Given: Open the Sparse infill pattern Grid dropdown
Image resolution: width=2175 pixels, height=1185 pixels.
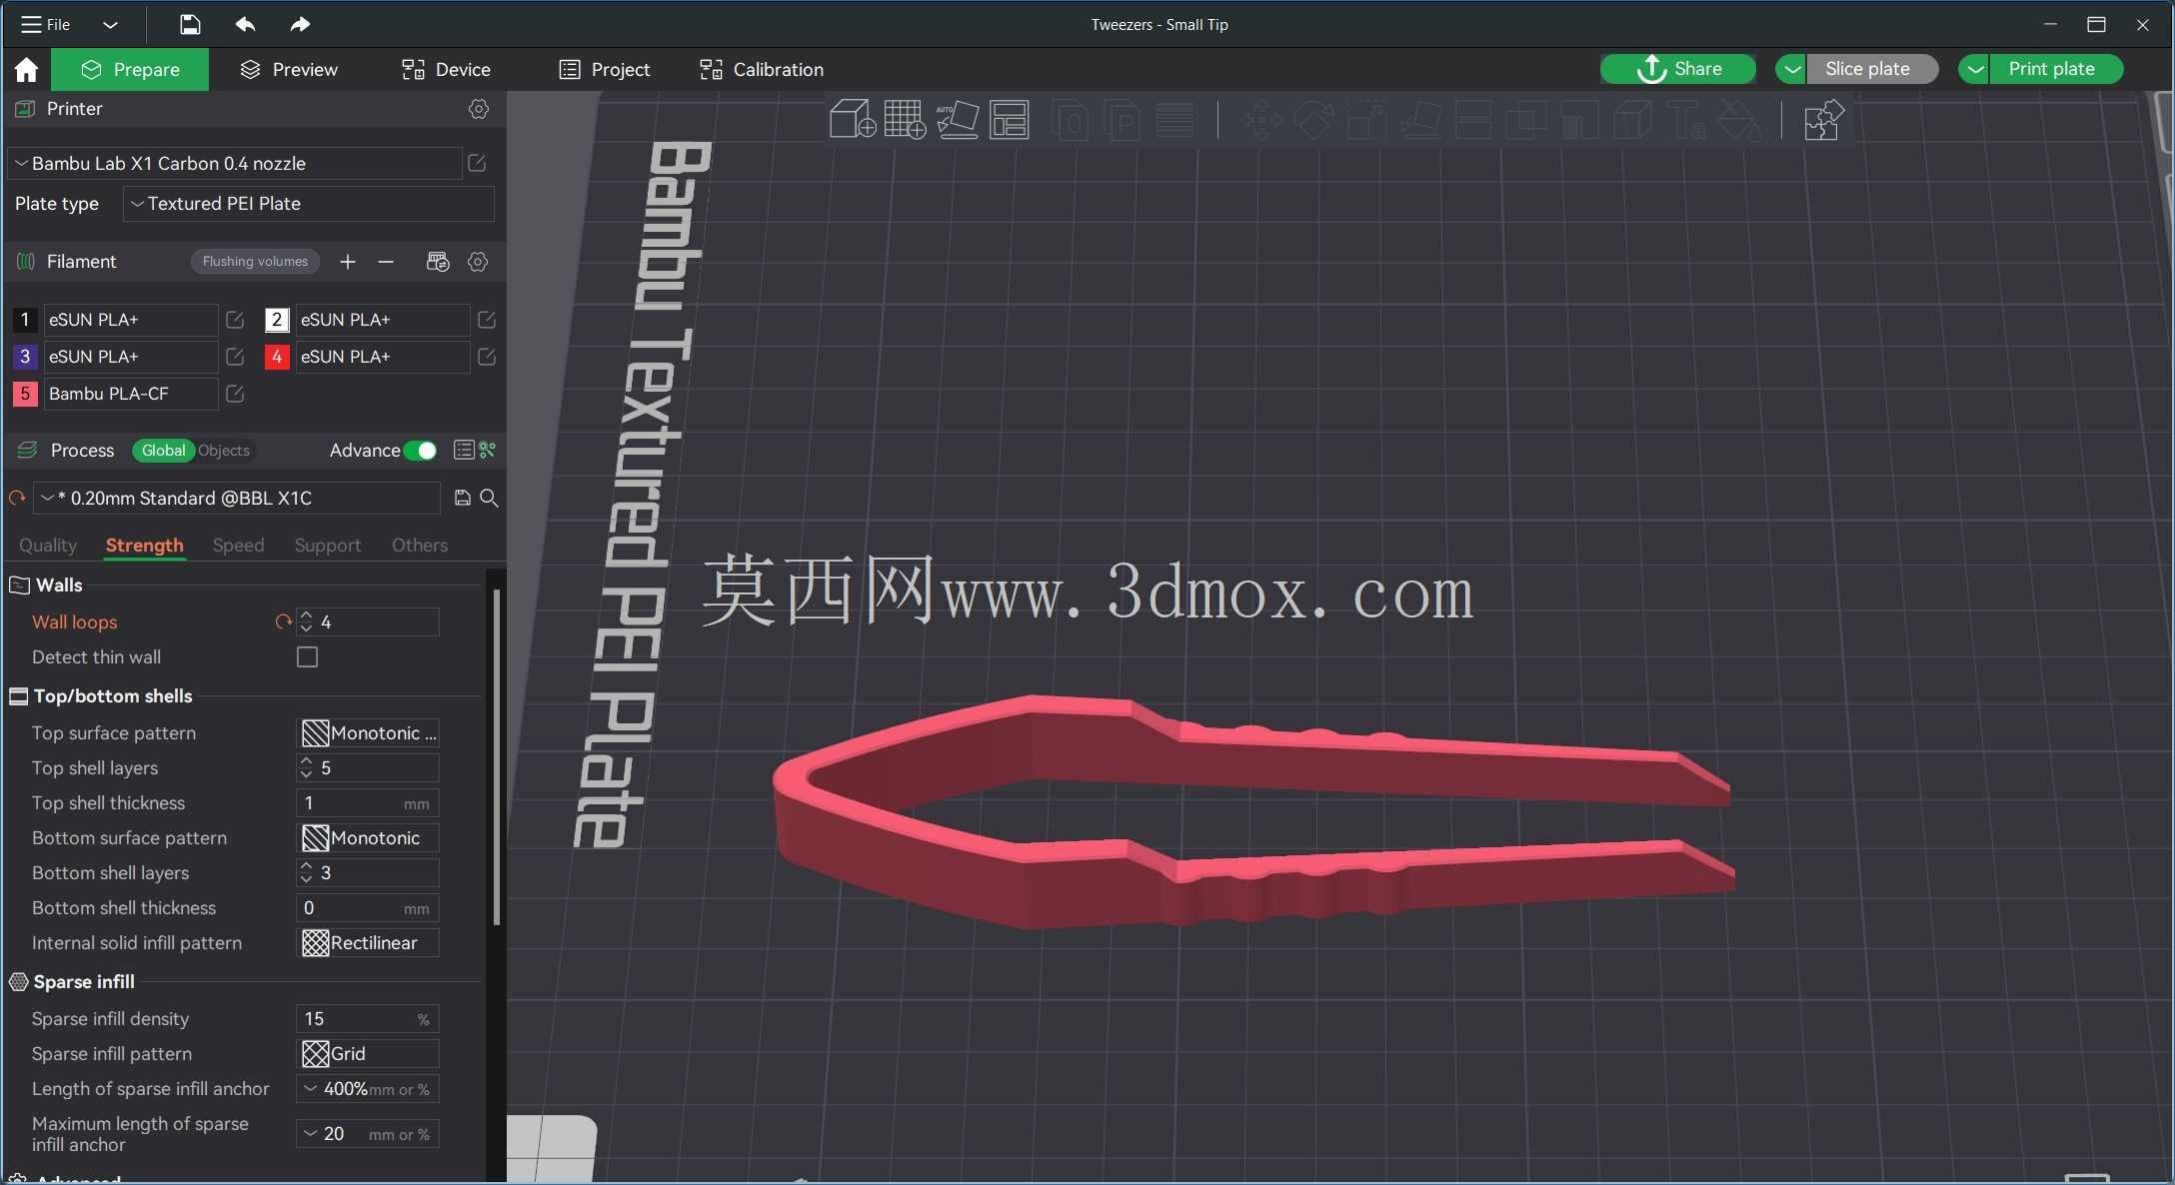Looking at the screenshot, I should [x=368, y=1054].
